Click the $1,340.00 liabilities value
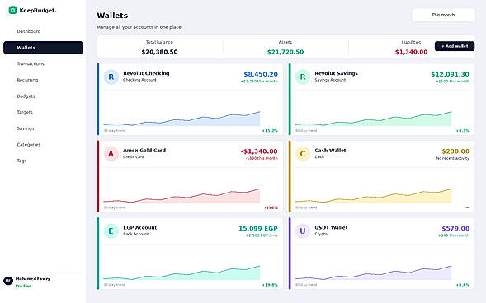This screenshot has height=303, width=486. [411, 52]
